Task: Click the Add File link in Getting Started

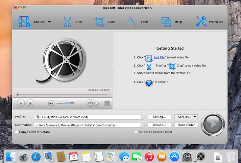Action: coord(159,57)
